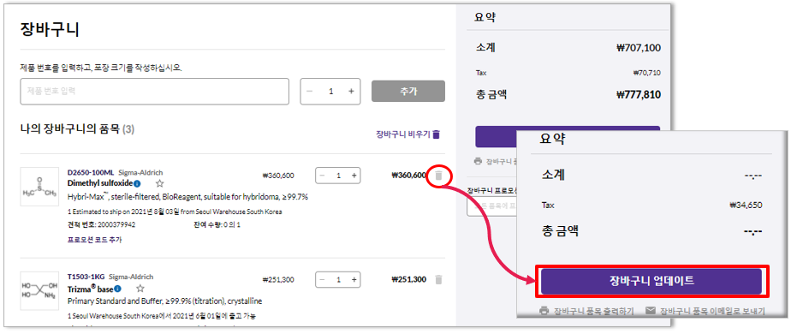The height and width of the screenshot is (334, 791).
Task: Click quantity value of Trizma base
Action: (x=338, y=279)
